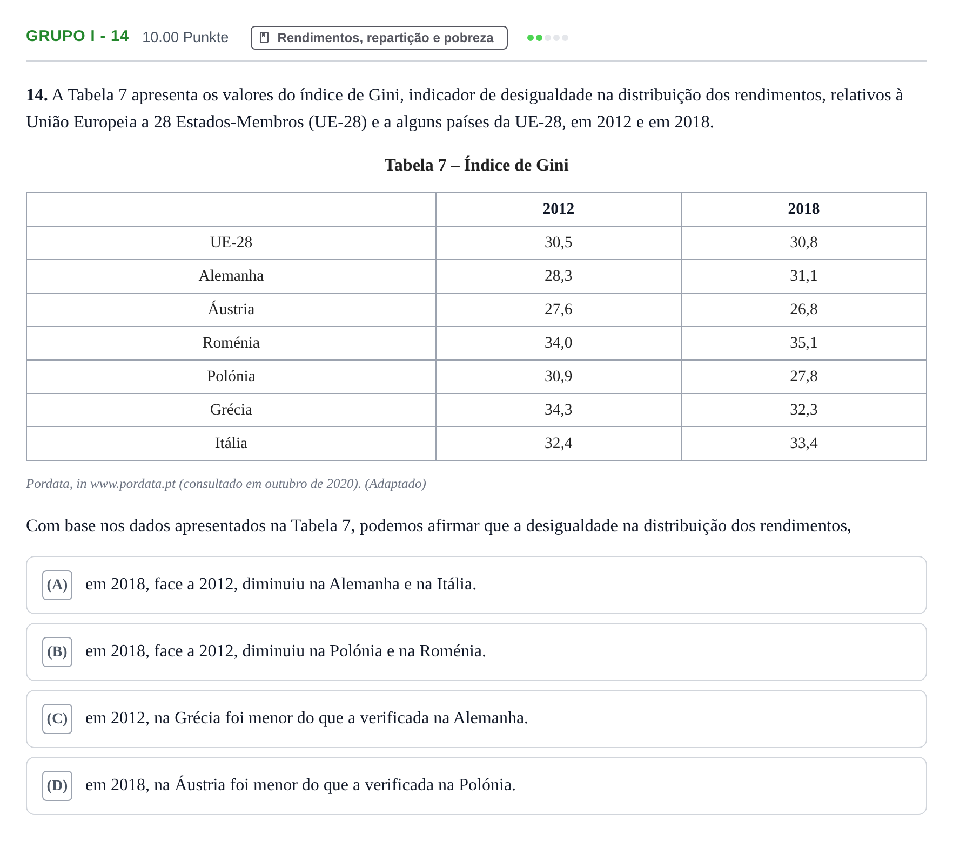
Task: Choose option (C) about Grécia in 2012
Action: 476,718
